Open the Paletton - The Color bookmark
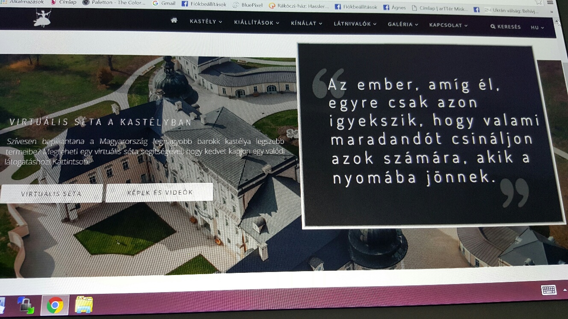The width and height of the screenshot is (568, 319). coord(115,3)
